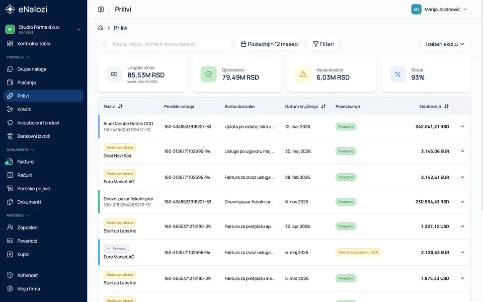Viewport: 483px width, 302px height.
Task: Open Izaberi akciju dropdown
Action: click(445, 44)
